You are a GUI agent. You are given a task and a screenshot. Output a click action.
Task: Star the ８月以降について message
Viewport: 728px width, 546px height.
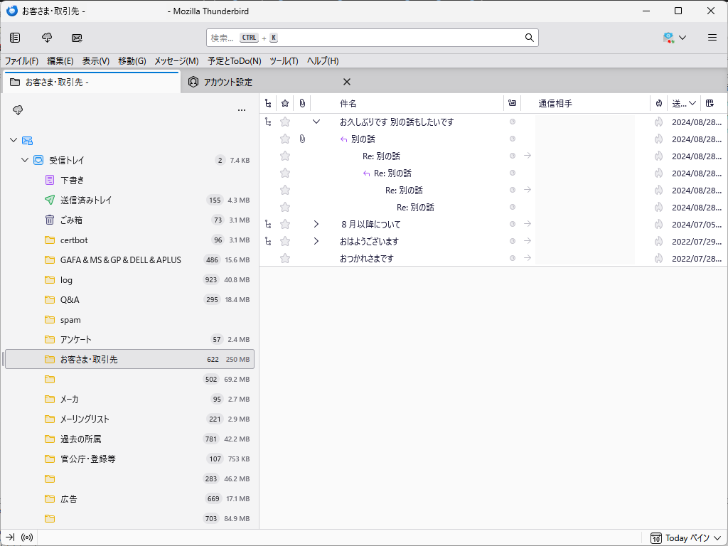[x=285, y=224]
